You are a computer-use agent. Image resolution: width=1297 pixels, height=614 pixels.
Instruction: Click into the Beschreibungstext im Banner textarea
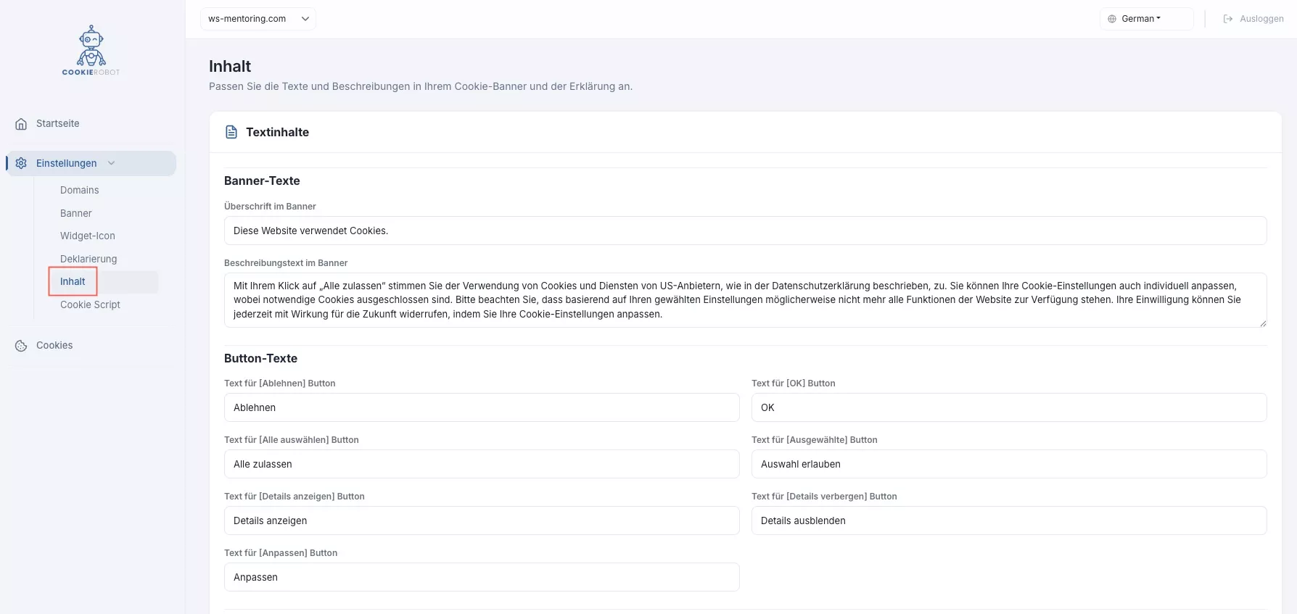745,300
